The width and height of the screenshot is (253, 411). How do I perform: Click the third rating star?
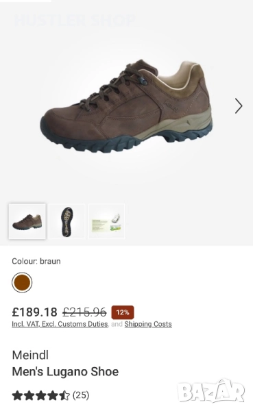[x=40, y=395]
